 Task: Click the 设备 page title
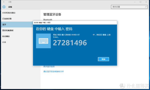coord(10,7)
